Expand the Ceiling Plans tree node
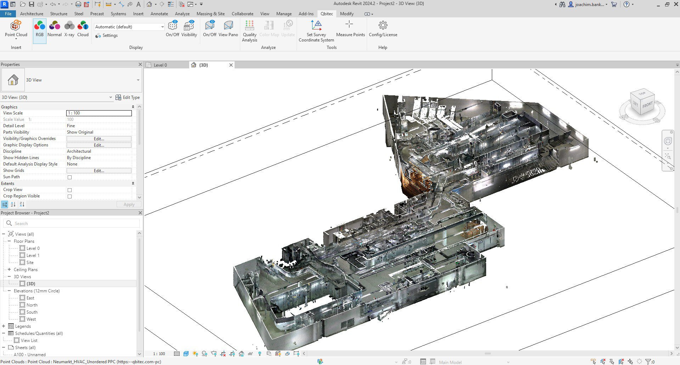This screenshot has width=680, height=365. 9,270
